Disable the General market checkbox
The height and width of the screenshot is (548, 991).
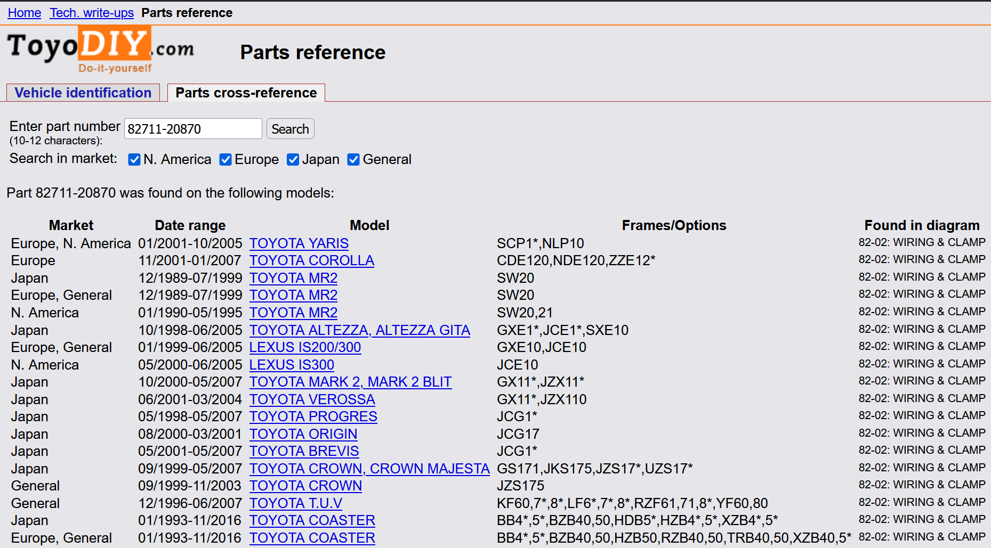pyautogui.click(x=353, y=160)
